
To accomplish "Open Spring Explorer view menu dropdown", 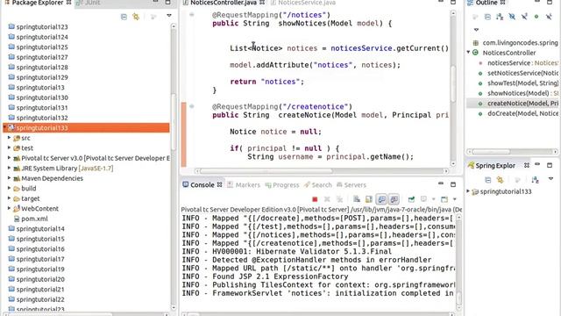I will coord(551,178).
